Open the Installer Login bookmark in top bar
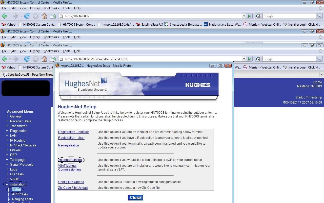This screenshot has width=324, height=203. pyautogui.click(x=301, y=25)
